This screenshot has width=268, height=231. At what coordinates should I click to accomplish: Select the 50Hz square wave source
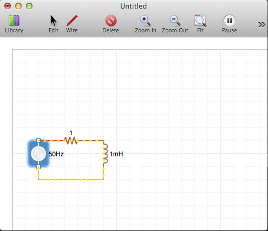tap(38, 154)
